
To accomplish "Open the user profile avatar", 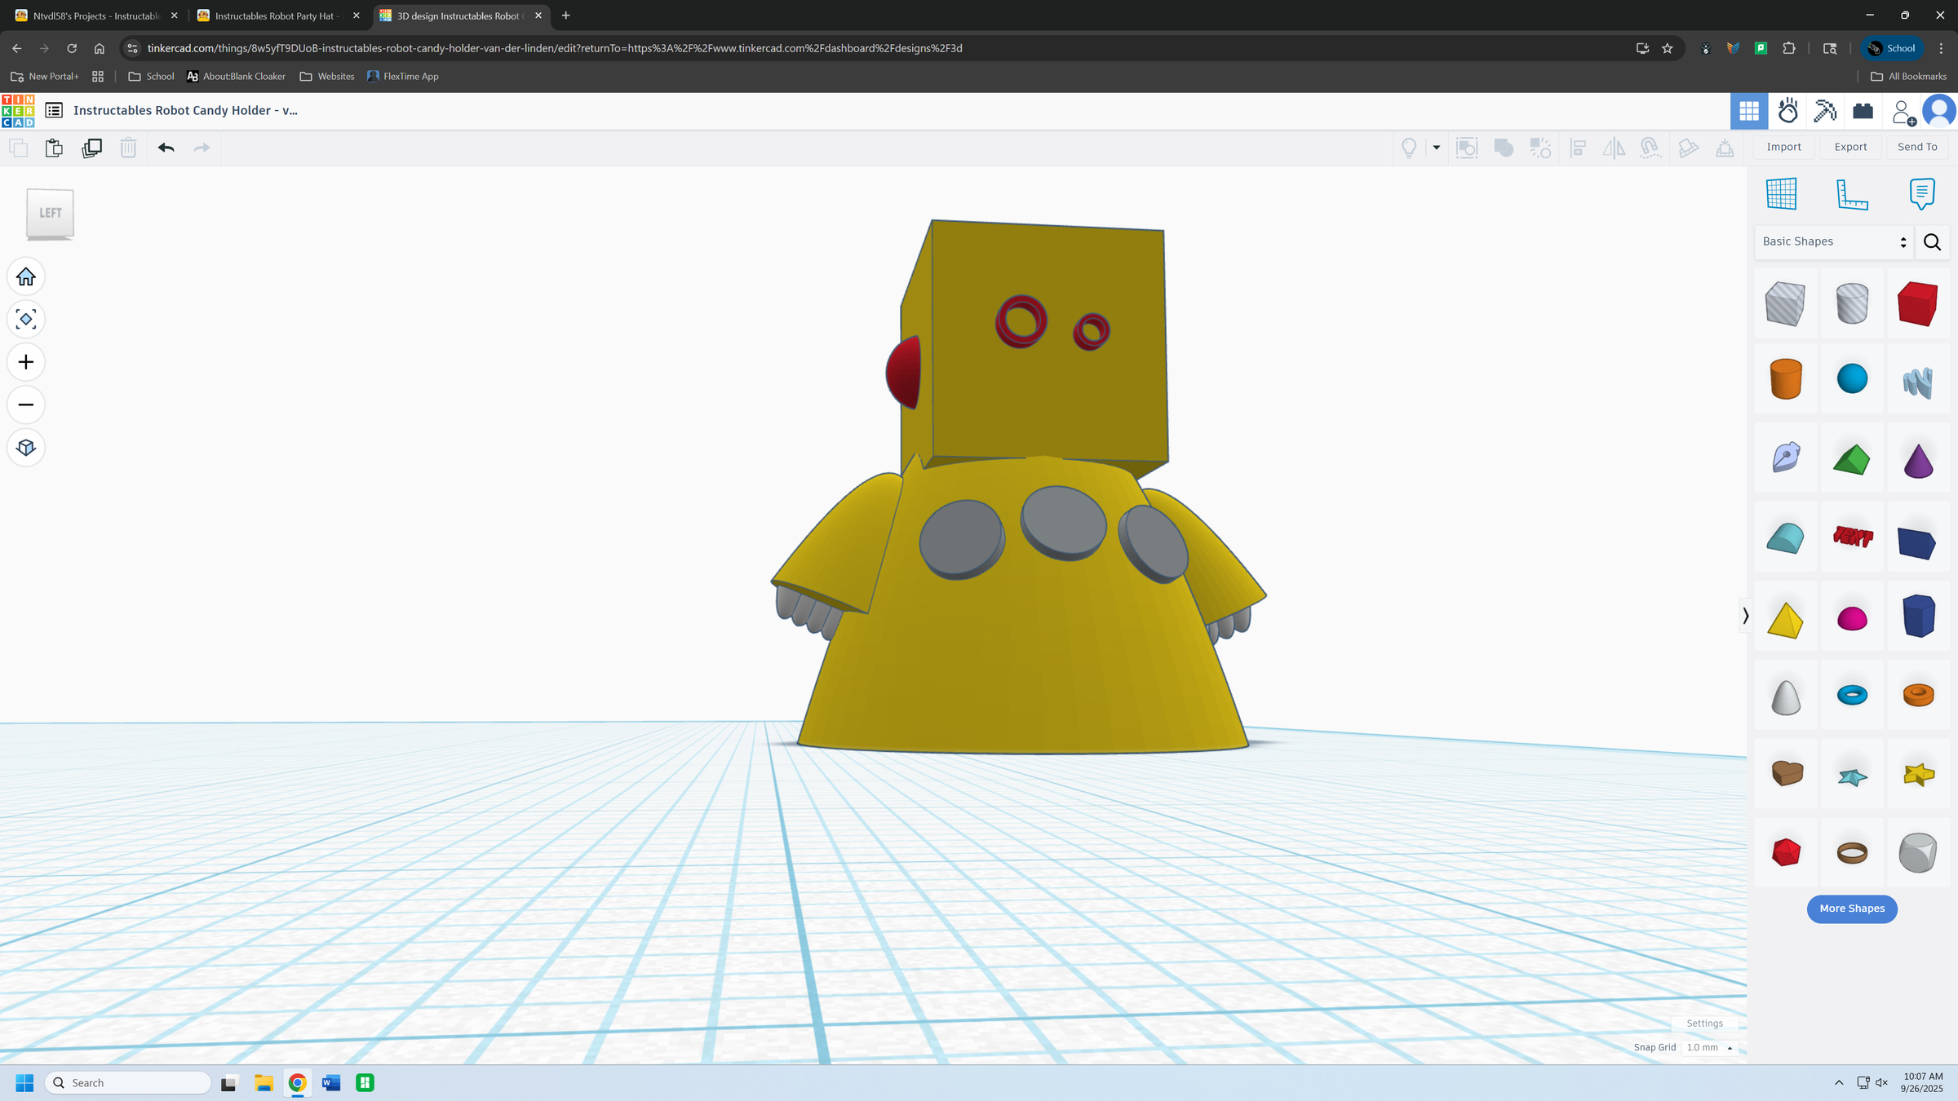I will pos(1939,111).
